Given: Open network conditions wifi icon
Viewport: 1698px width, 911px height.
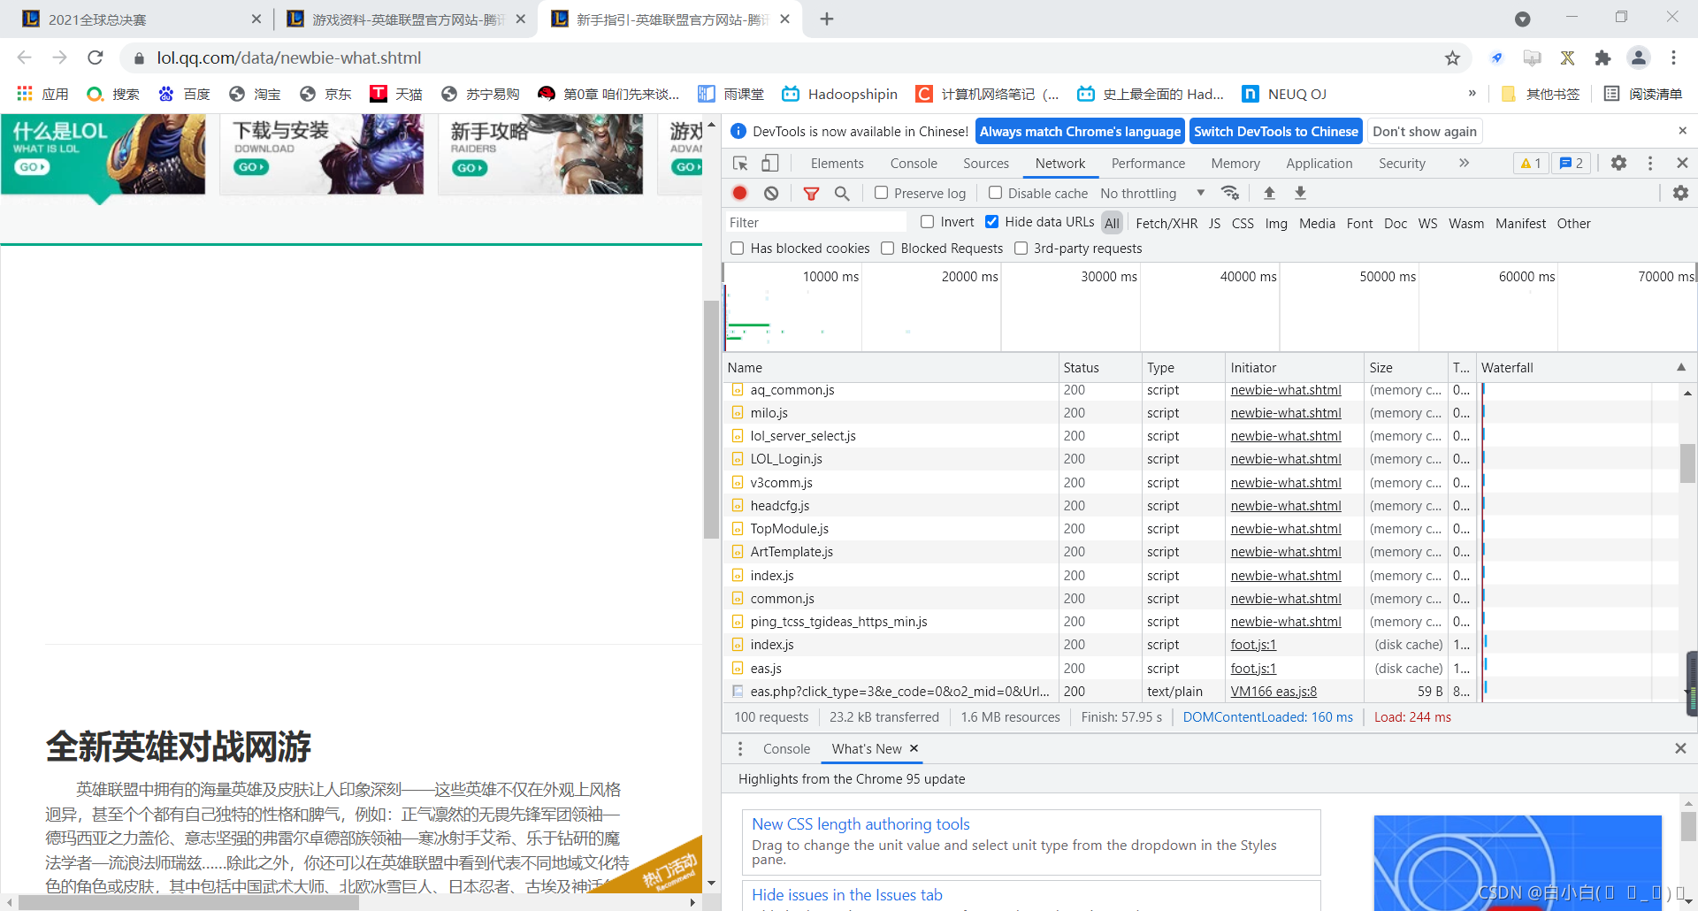Looking at the screenshot, I should [x=1230, y=193].
